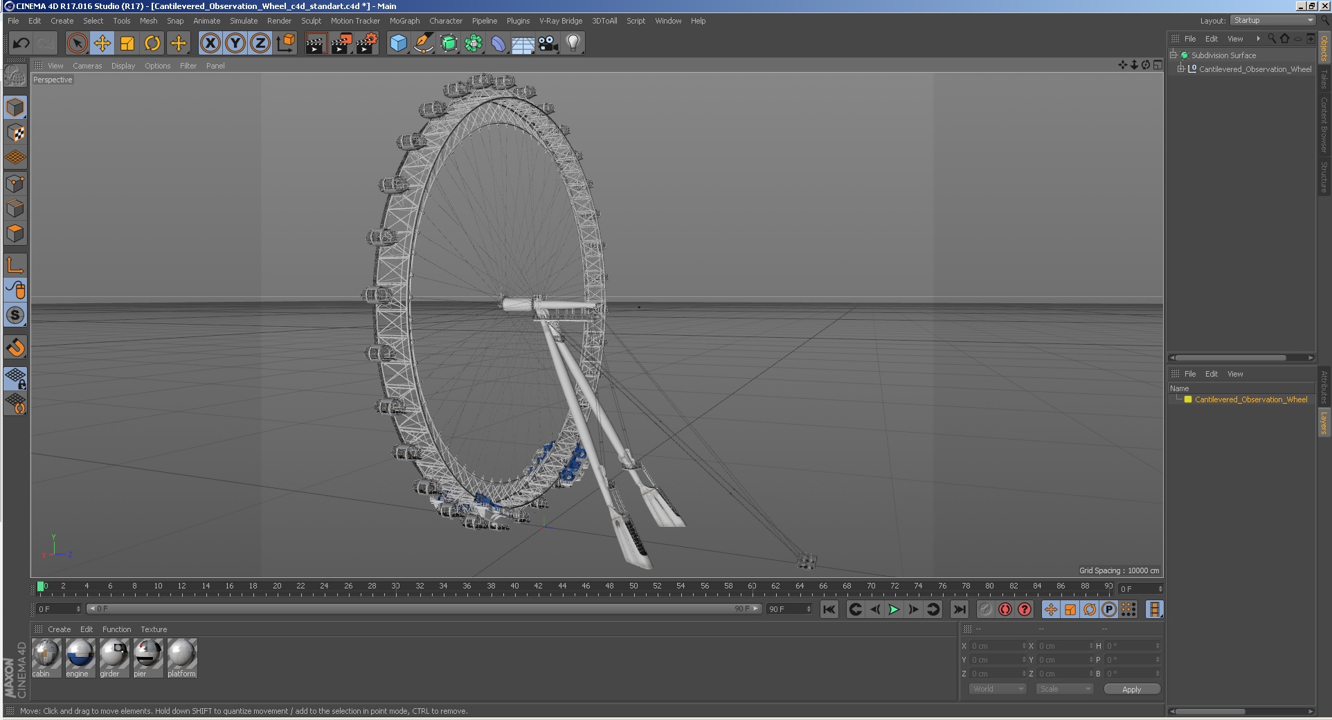1332x720 pixels.
Task: Open the Scale coordinate dropdown
Action: click(x=1065, y=689)
